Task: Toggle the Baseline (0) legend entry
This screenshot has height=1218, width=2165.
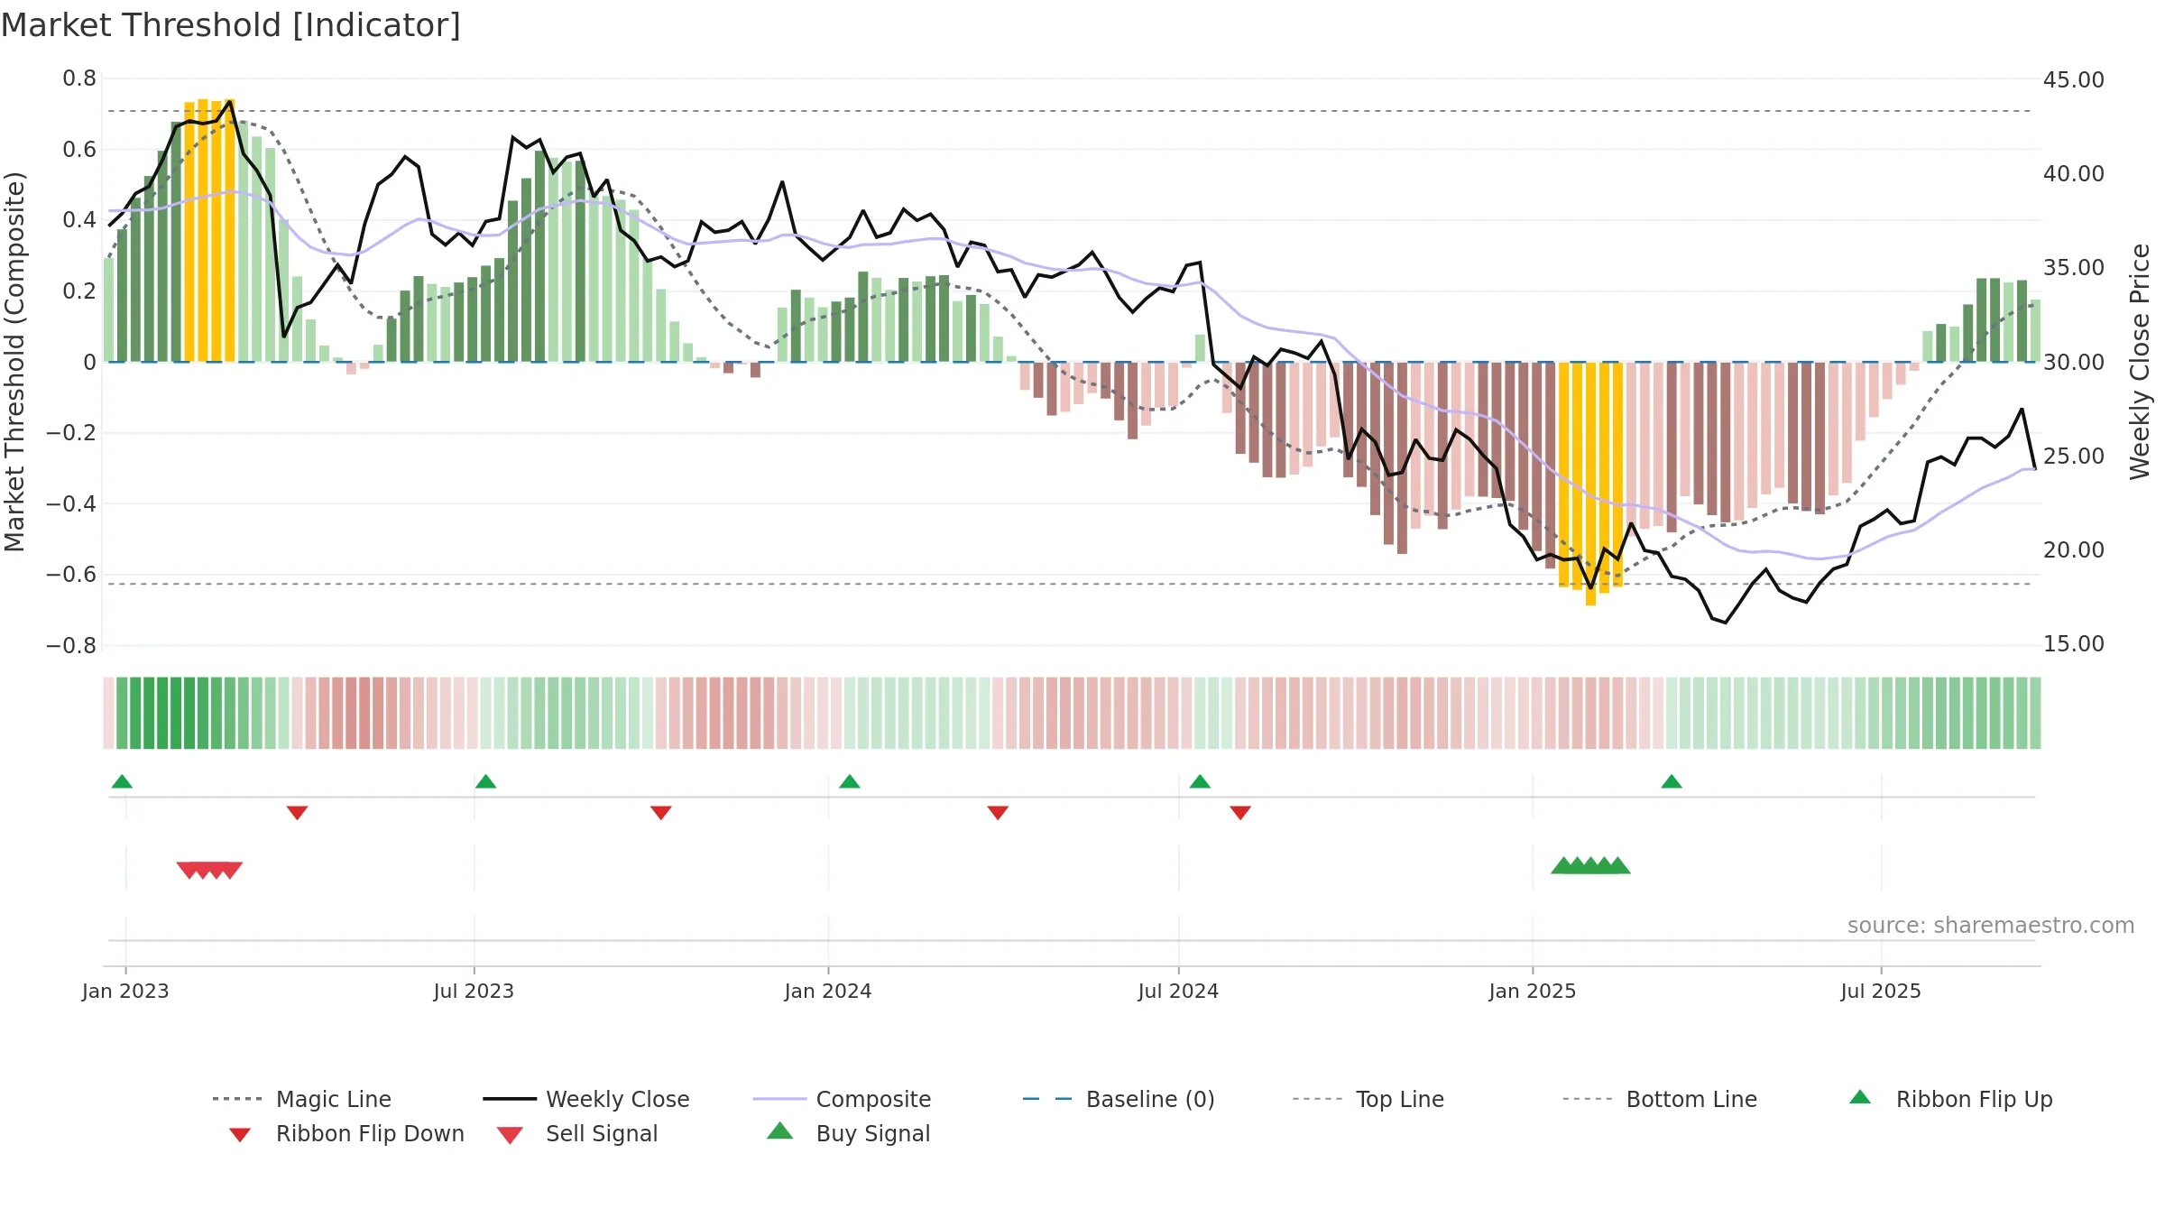Action: (1119, 1099)
